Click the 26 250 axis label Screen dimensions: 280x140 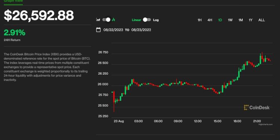103,74
